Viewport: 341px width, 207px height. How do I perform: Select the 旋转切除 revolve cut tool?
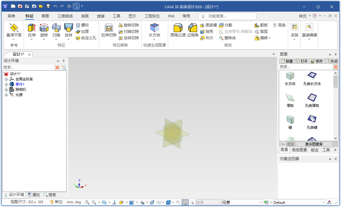coord(129,25)
